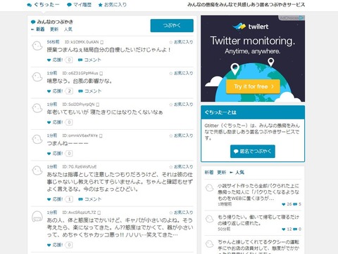This screenshot has height=254, width=338.
Task: Click copy icon beside ID:AvcSRqzUfL7Z
Action: pos(99,213)
